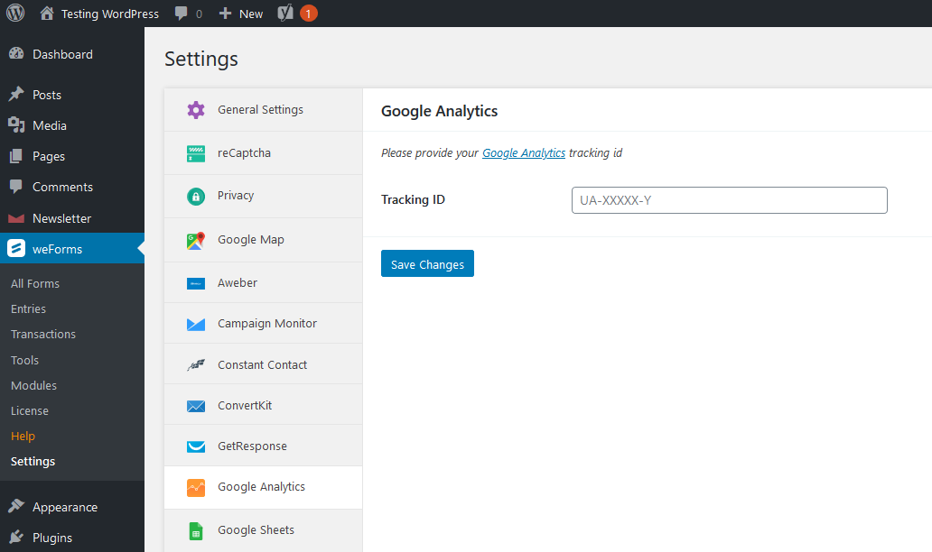Open the General Settings gear icon
This screenshot has width=932, height=552.
pyautogui.click(x=196, y=109)
